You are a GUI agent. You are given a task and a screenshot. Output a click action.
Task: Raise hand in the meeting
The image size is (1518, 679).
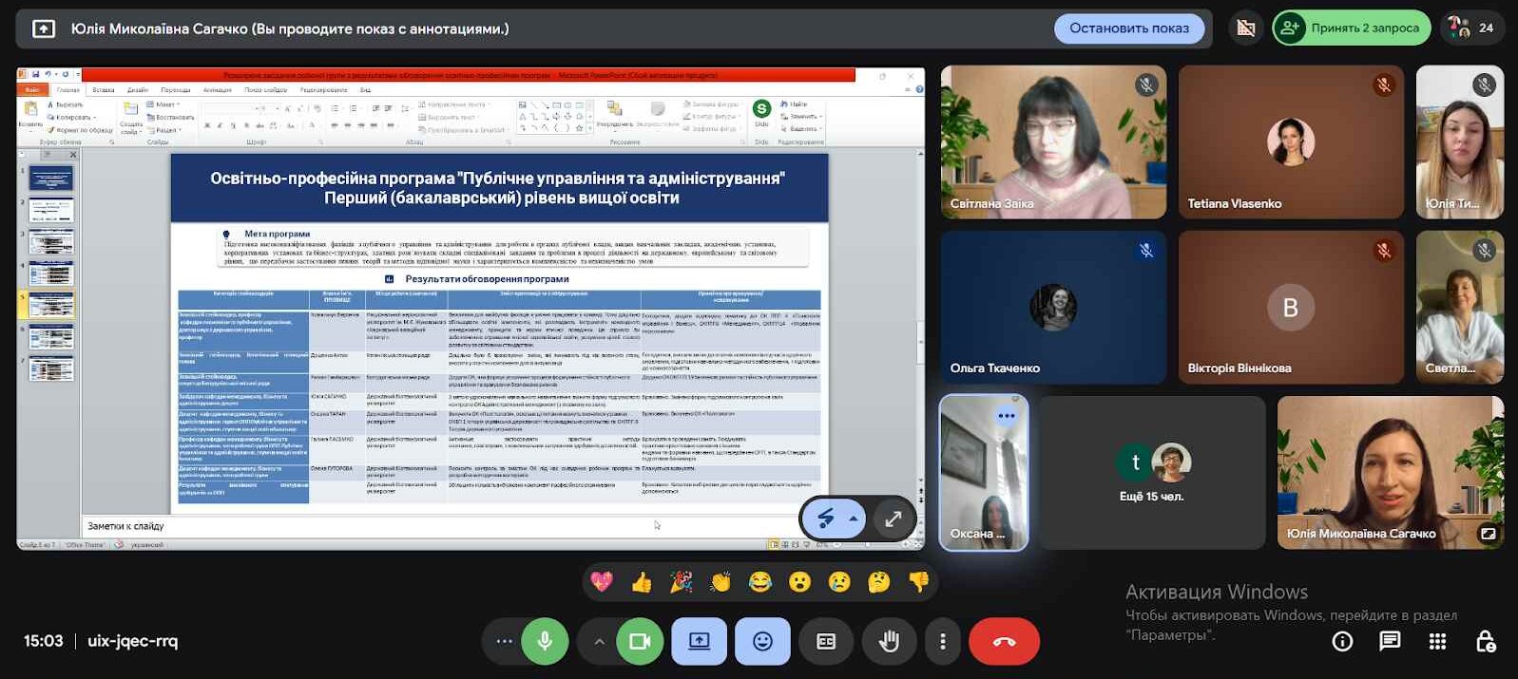pyautogui.click(x=889, y=642)
